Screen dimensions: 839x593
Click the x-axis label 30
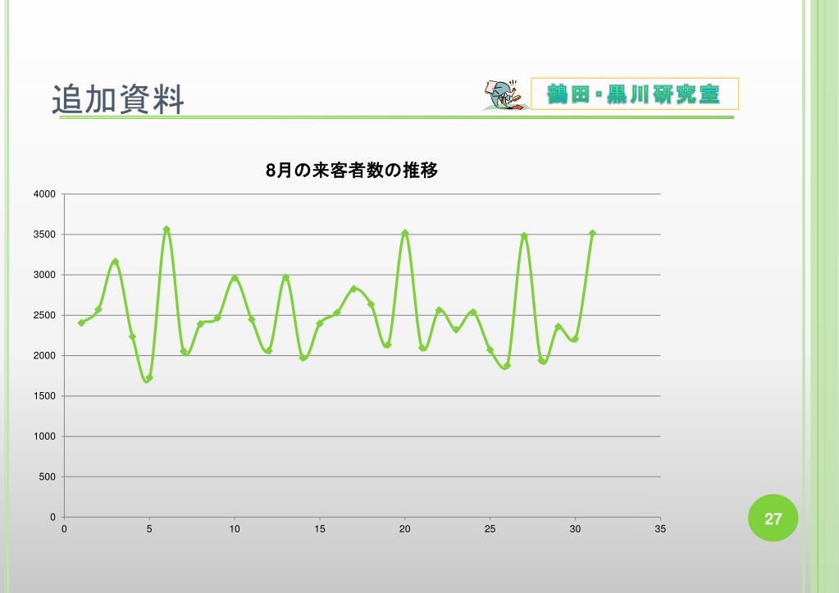tap(575, 529)
